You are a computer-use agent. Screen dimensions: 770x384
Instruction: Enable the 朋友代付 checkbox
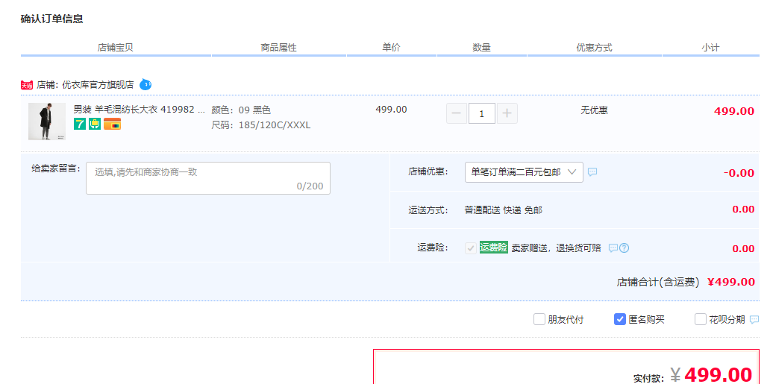(539, 320)
